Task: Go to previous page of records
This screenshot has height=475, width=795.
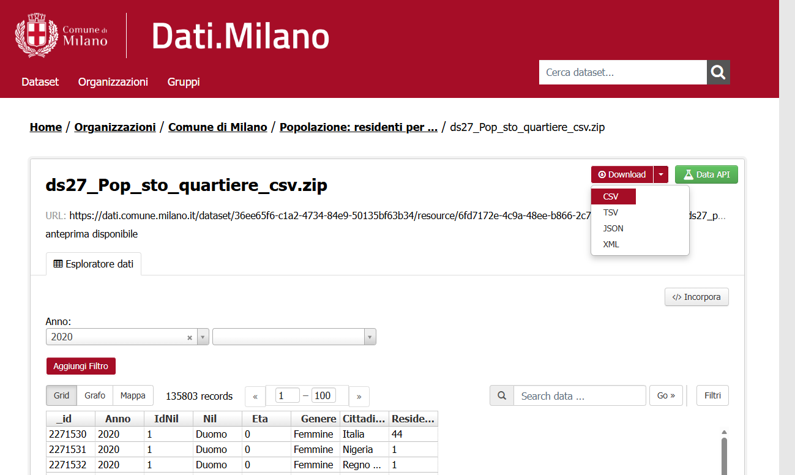Action: pyautogui.click(x=255, y=397)
